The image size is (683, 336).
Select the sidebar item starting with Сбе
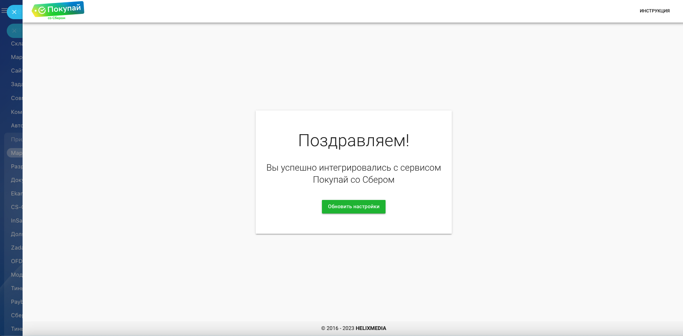(x=17, y=315)
